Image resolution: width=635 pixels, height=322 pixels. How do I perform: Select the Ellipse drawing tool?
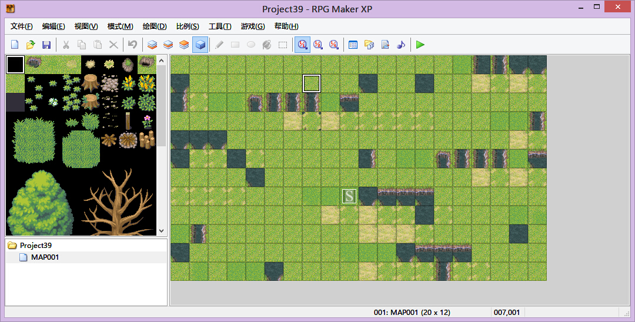251,45
